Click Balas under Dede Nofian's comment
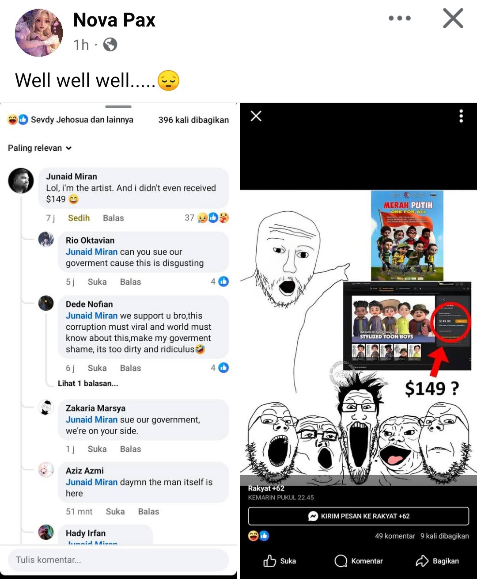Image resolution: width=477 pixels, height=579 pixels. [x=130, y=368]
